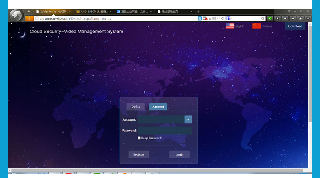
Task: Click the browser back arrow button
Action: 29,18
